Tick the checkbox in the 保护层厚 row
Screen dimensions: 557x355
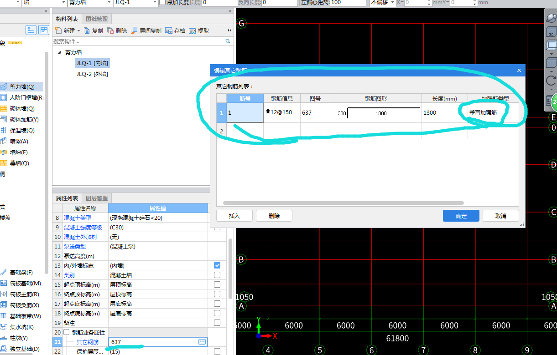point(217,351)
